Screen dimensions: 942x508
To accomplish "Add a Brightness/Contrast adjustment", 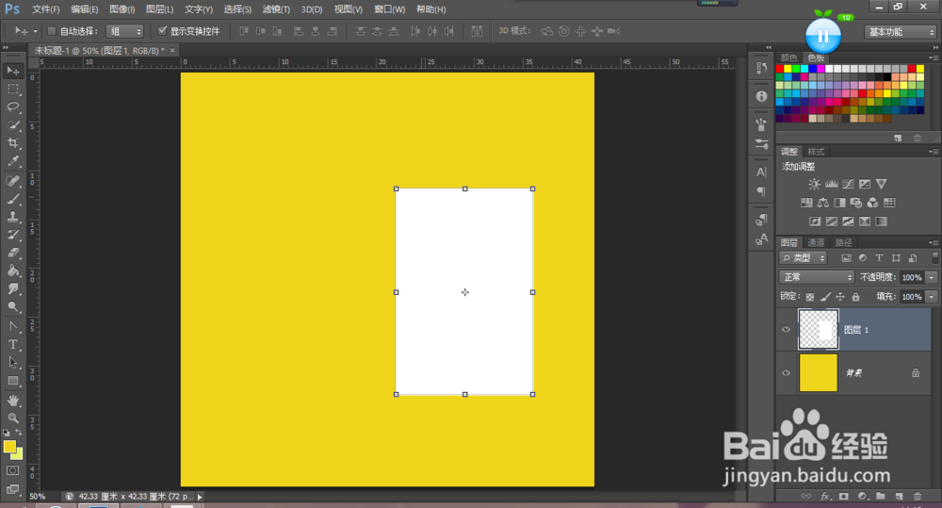I will pos(814,184).
